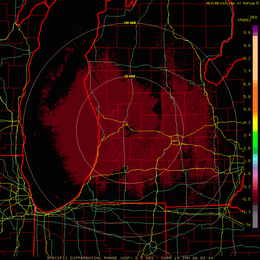Click the KGRR radar site identifier in the caption
The height and width of the screenshot is (260, 260).
pyautogui.click(x=167, y=258)
